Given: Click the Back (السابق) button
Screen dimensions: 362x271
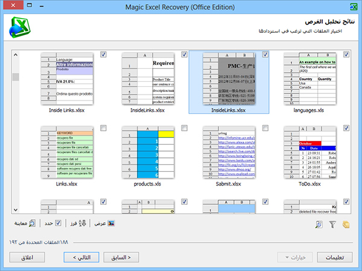Looking at the screenshot, I should [121, 257].
